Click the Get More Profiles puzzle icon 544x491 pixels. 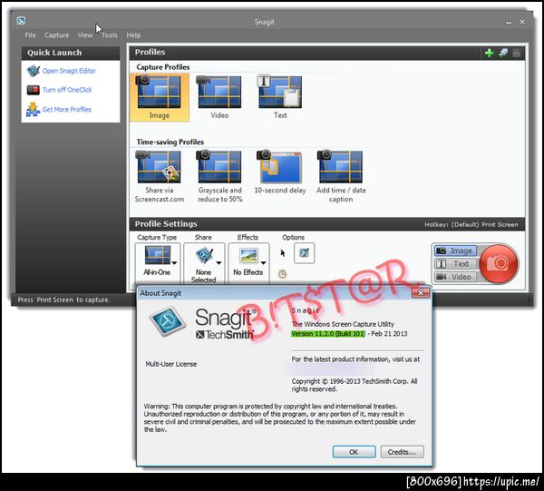33,110
